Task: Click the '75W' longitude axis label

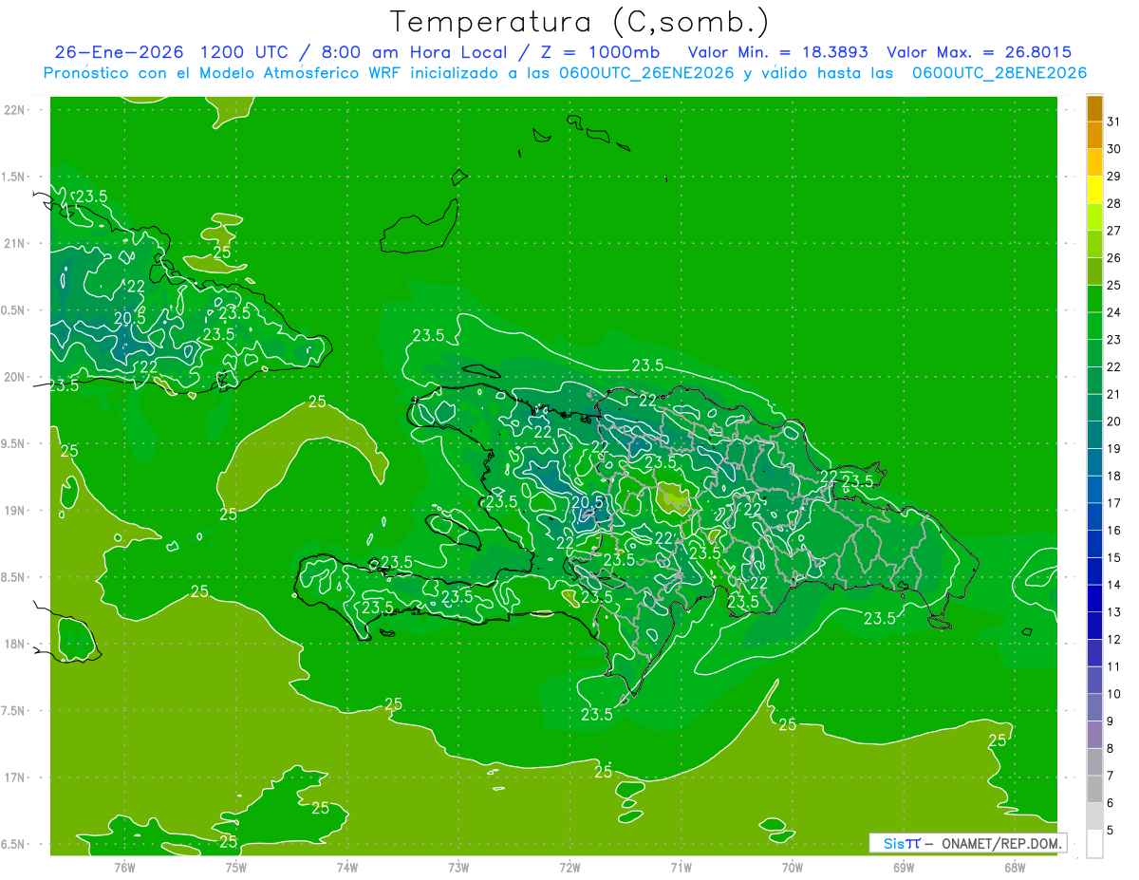Action: point(236,869)
